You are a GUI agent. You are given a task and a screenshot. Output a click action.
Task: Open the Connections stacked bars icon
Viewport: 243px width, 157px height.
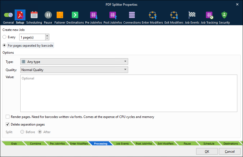point(132,15)
